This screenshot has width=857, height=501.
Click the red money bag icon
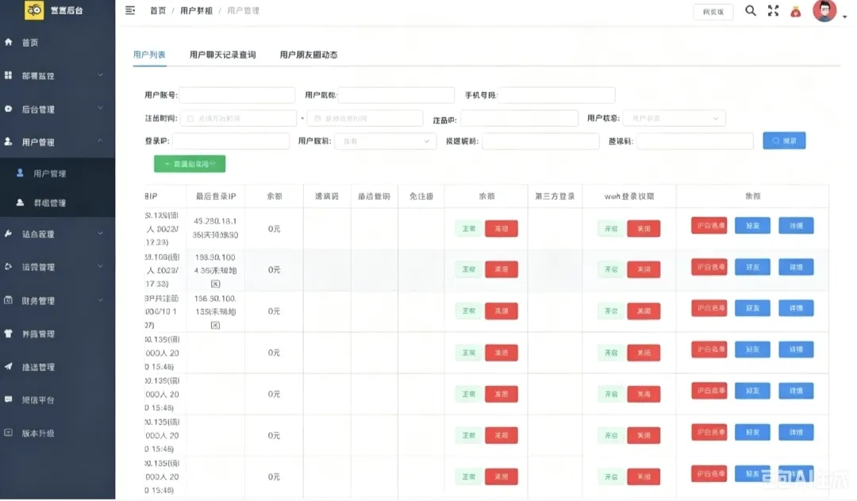click(x=796, y=11)
